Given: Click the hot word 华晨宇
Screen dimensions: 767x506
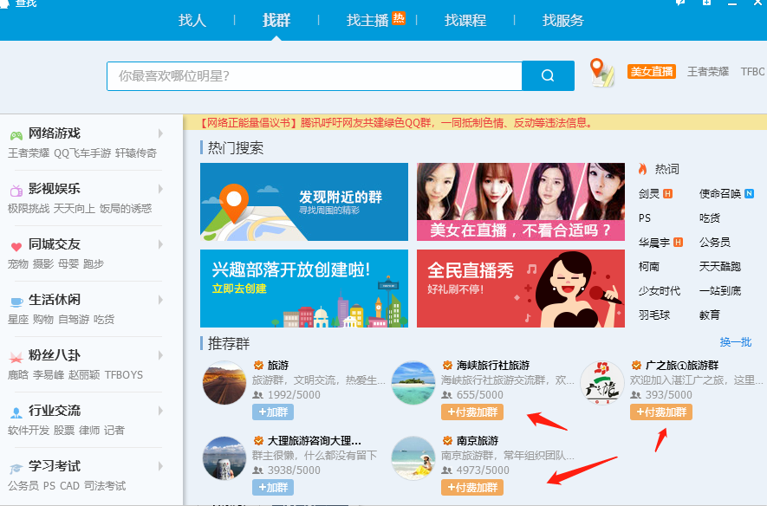Looking at the screenshot, I should click(654, 242).
